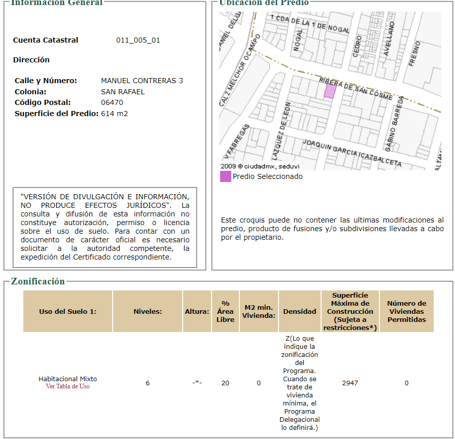Click the density description text in table
Image resolution: width=455 pixels, height=439 pixels.
pos(299,383)
